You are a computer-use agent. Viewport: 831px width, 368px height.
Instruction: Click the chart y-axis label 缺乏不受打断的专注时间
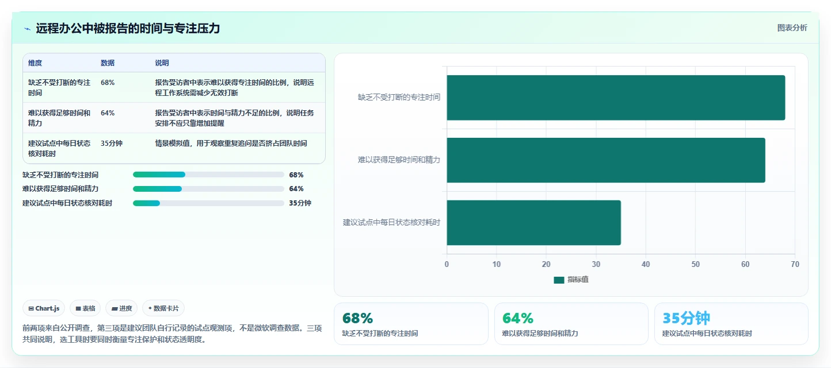tap(399, 98)
